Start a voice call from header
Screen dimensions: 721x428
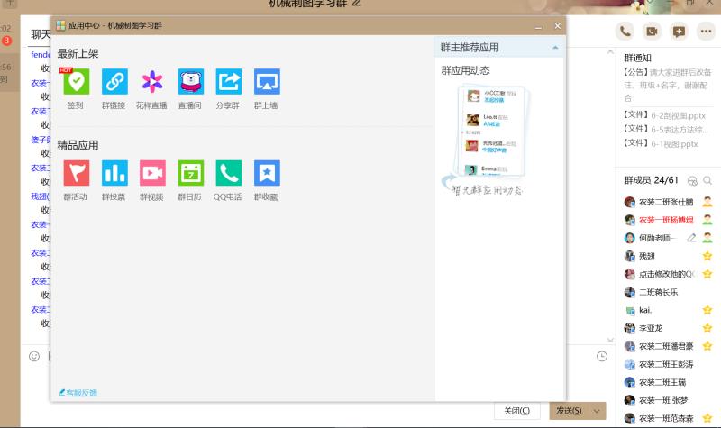625,32
